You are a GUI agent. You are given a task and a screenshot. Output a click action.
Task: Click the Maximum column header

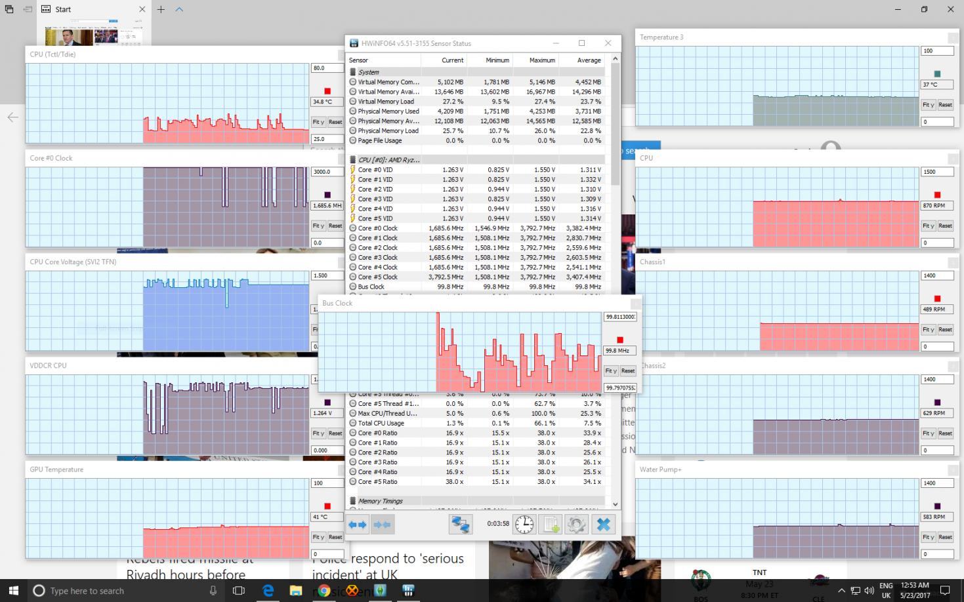(535, 60)
